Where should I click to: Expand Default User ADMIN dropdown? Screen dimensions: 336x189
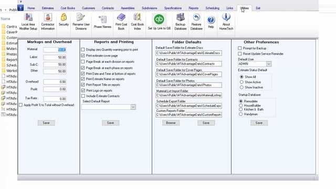[269, 64]
